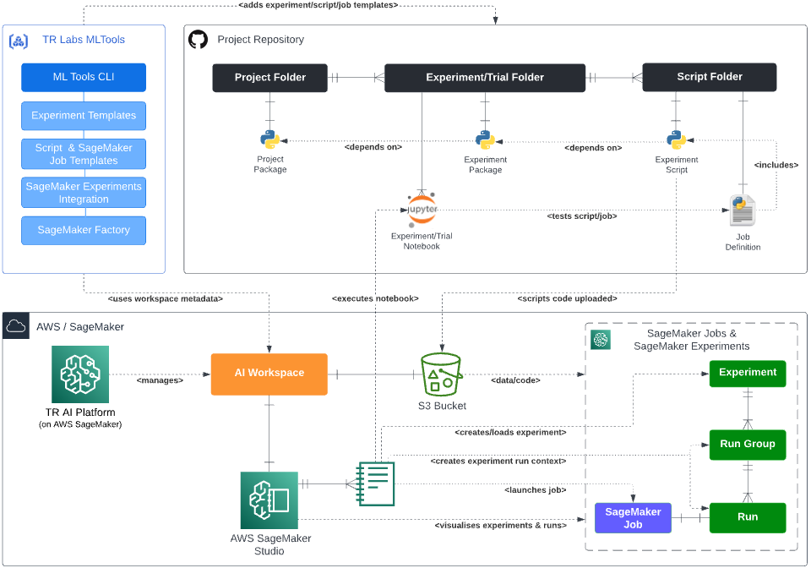Click the 'TR Labs MLTools' title text

click(84, 40)
